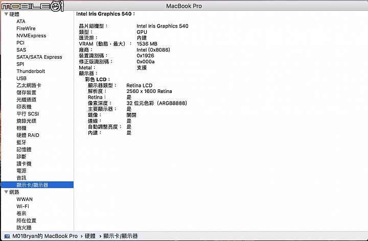Select SAS in the hardware list
The width and height of the screenshot is (368, 241).
pyautogui.click(x=21, y=50)
